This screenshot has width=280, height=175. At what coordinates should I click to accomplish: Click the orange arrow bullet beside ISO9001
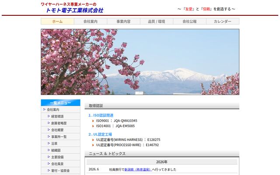93,121
